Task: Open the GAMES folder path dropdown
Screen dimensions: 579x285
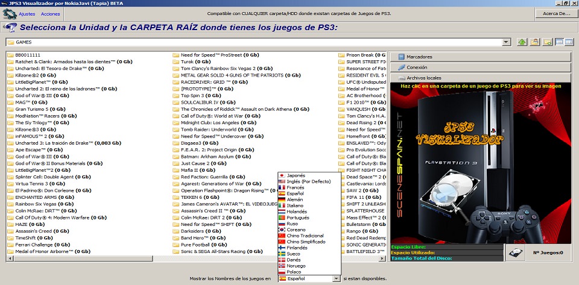Action: point(507,42)
